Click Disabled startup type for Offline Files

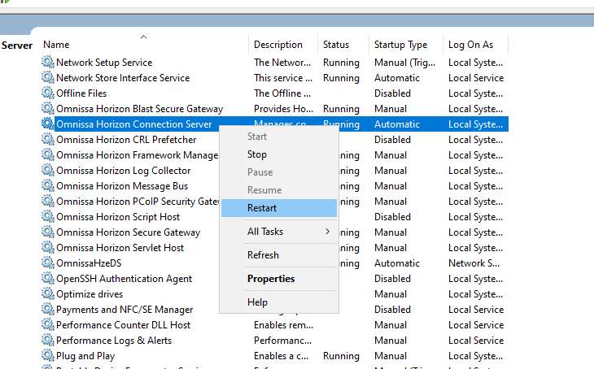click(x=392, y=93)
